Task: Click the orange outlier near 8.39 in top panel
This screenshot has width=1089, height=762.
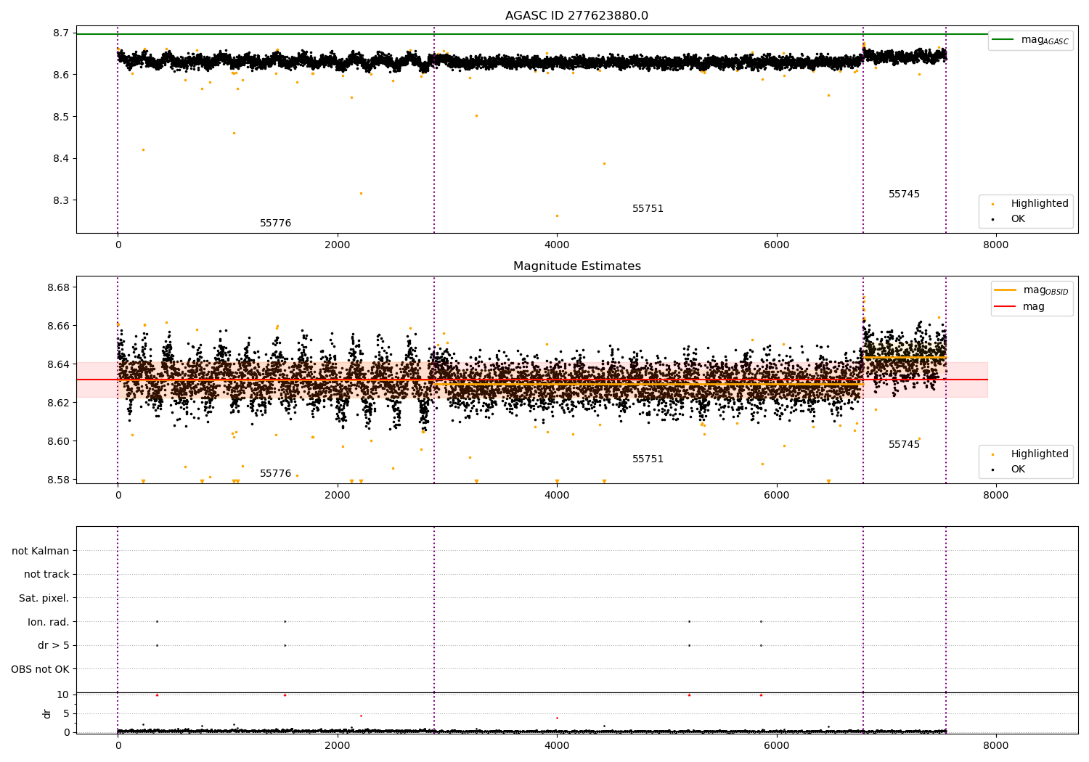Action: pyautogui.click(x=604, y=163)
